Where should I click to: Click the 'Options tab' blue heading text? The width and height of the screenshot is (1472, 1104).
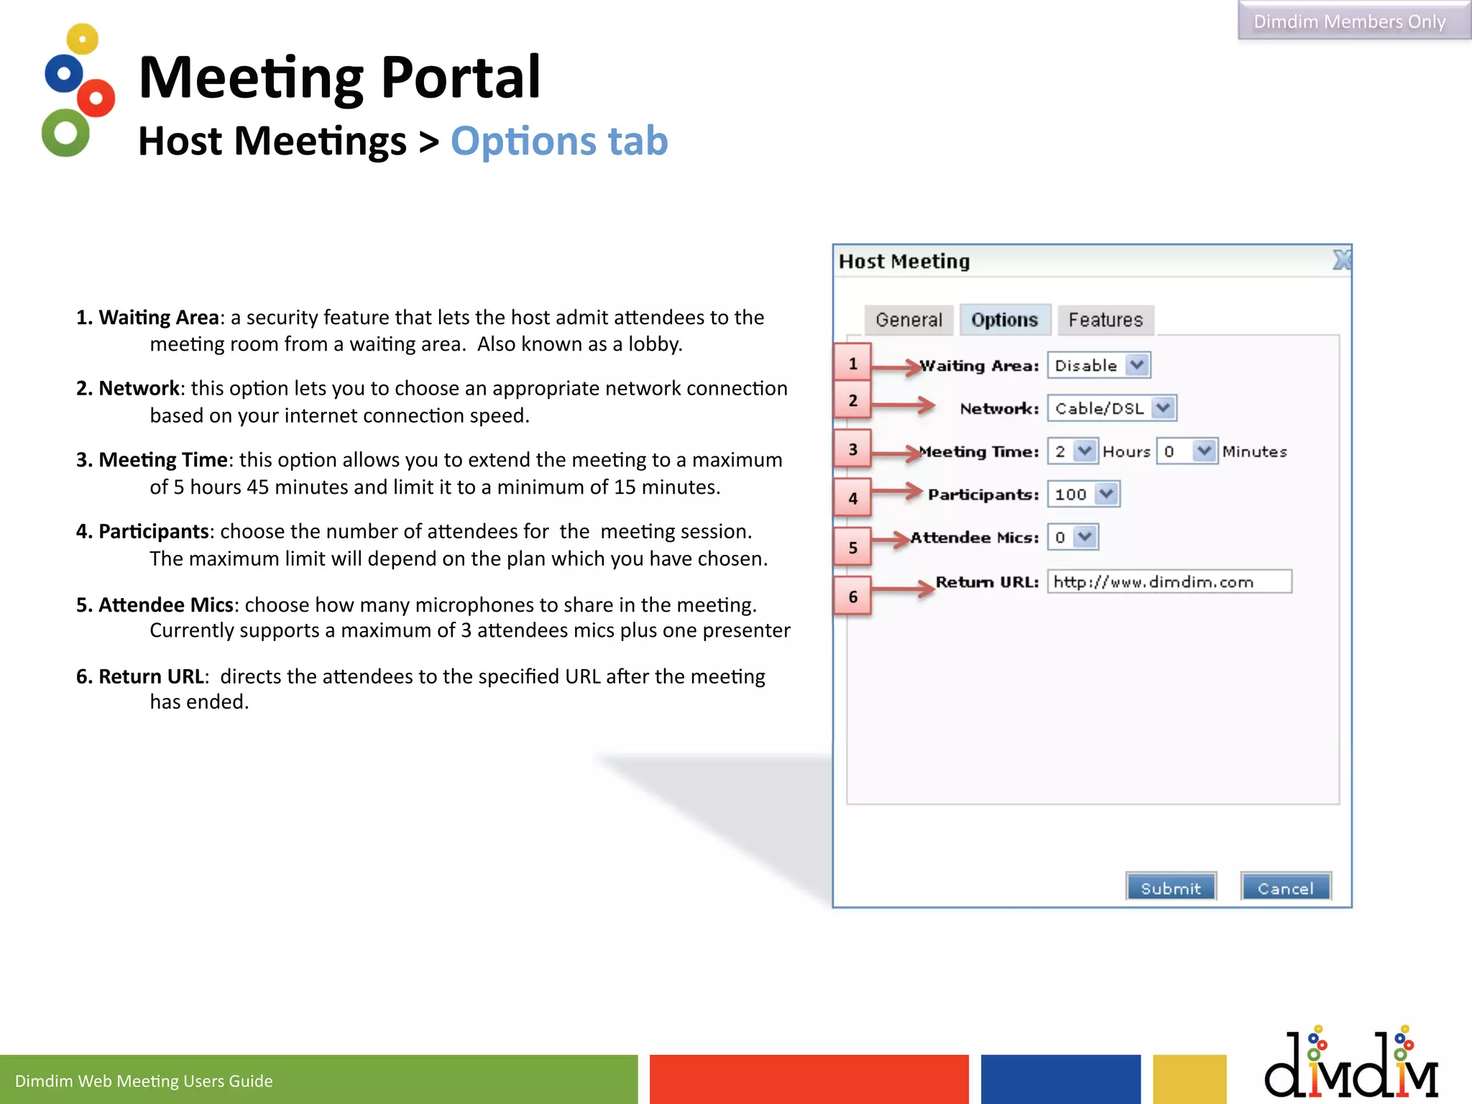pos(559,142)
